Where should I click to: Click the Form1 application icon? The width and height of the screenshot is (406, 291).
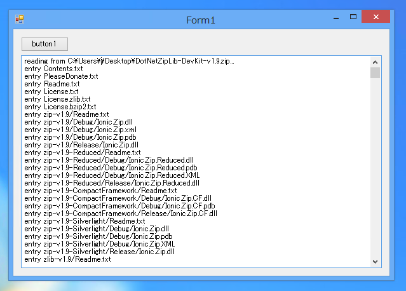click(x=20, y=19)
